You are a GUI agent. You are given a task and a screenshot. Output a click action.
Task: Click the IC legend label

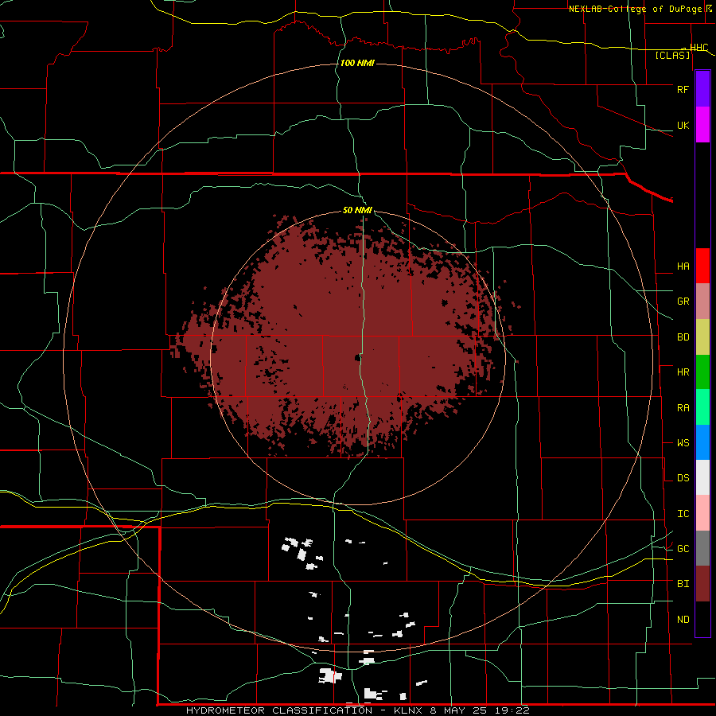tap(683, 514)
